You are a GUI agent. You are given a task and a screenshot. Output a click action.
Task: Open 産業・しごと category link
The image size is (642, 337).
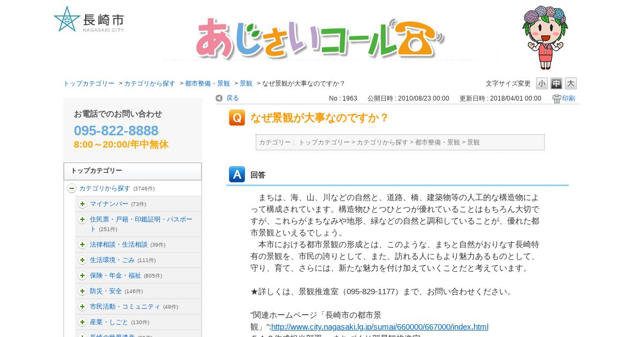tap(109, 323)
